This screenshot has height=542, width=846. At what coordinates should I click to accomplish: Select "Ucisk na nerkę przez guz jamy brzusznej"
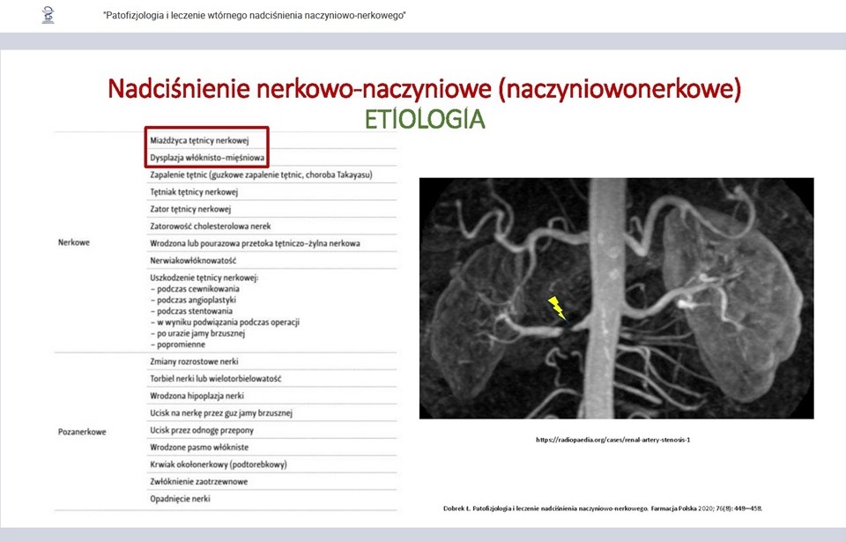pos(220,413)
